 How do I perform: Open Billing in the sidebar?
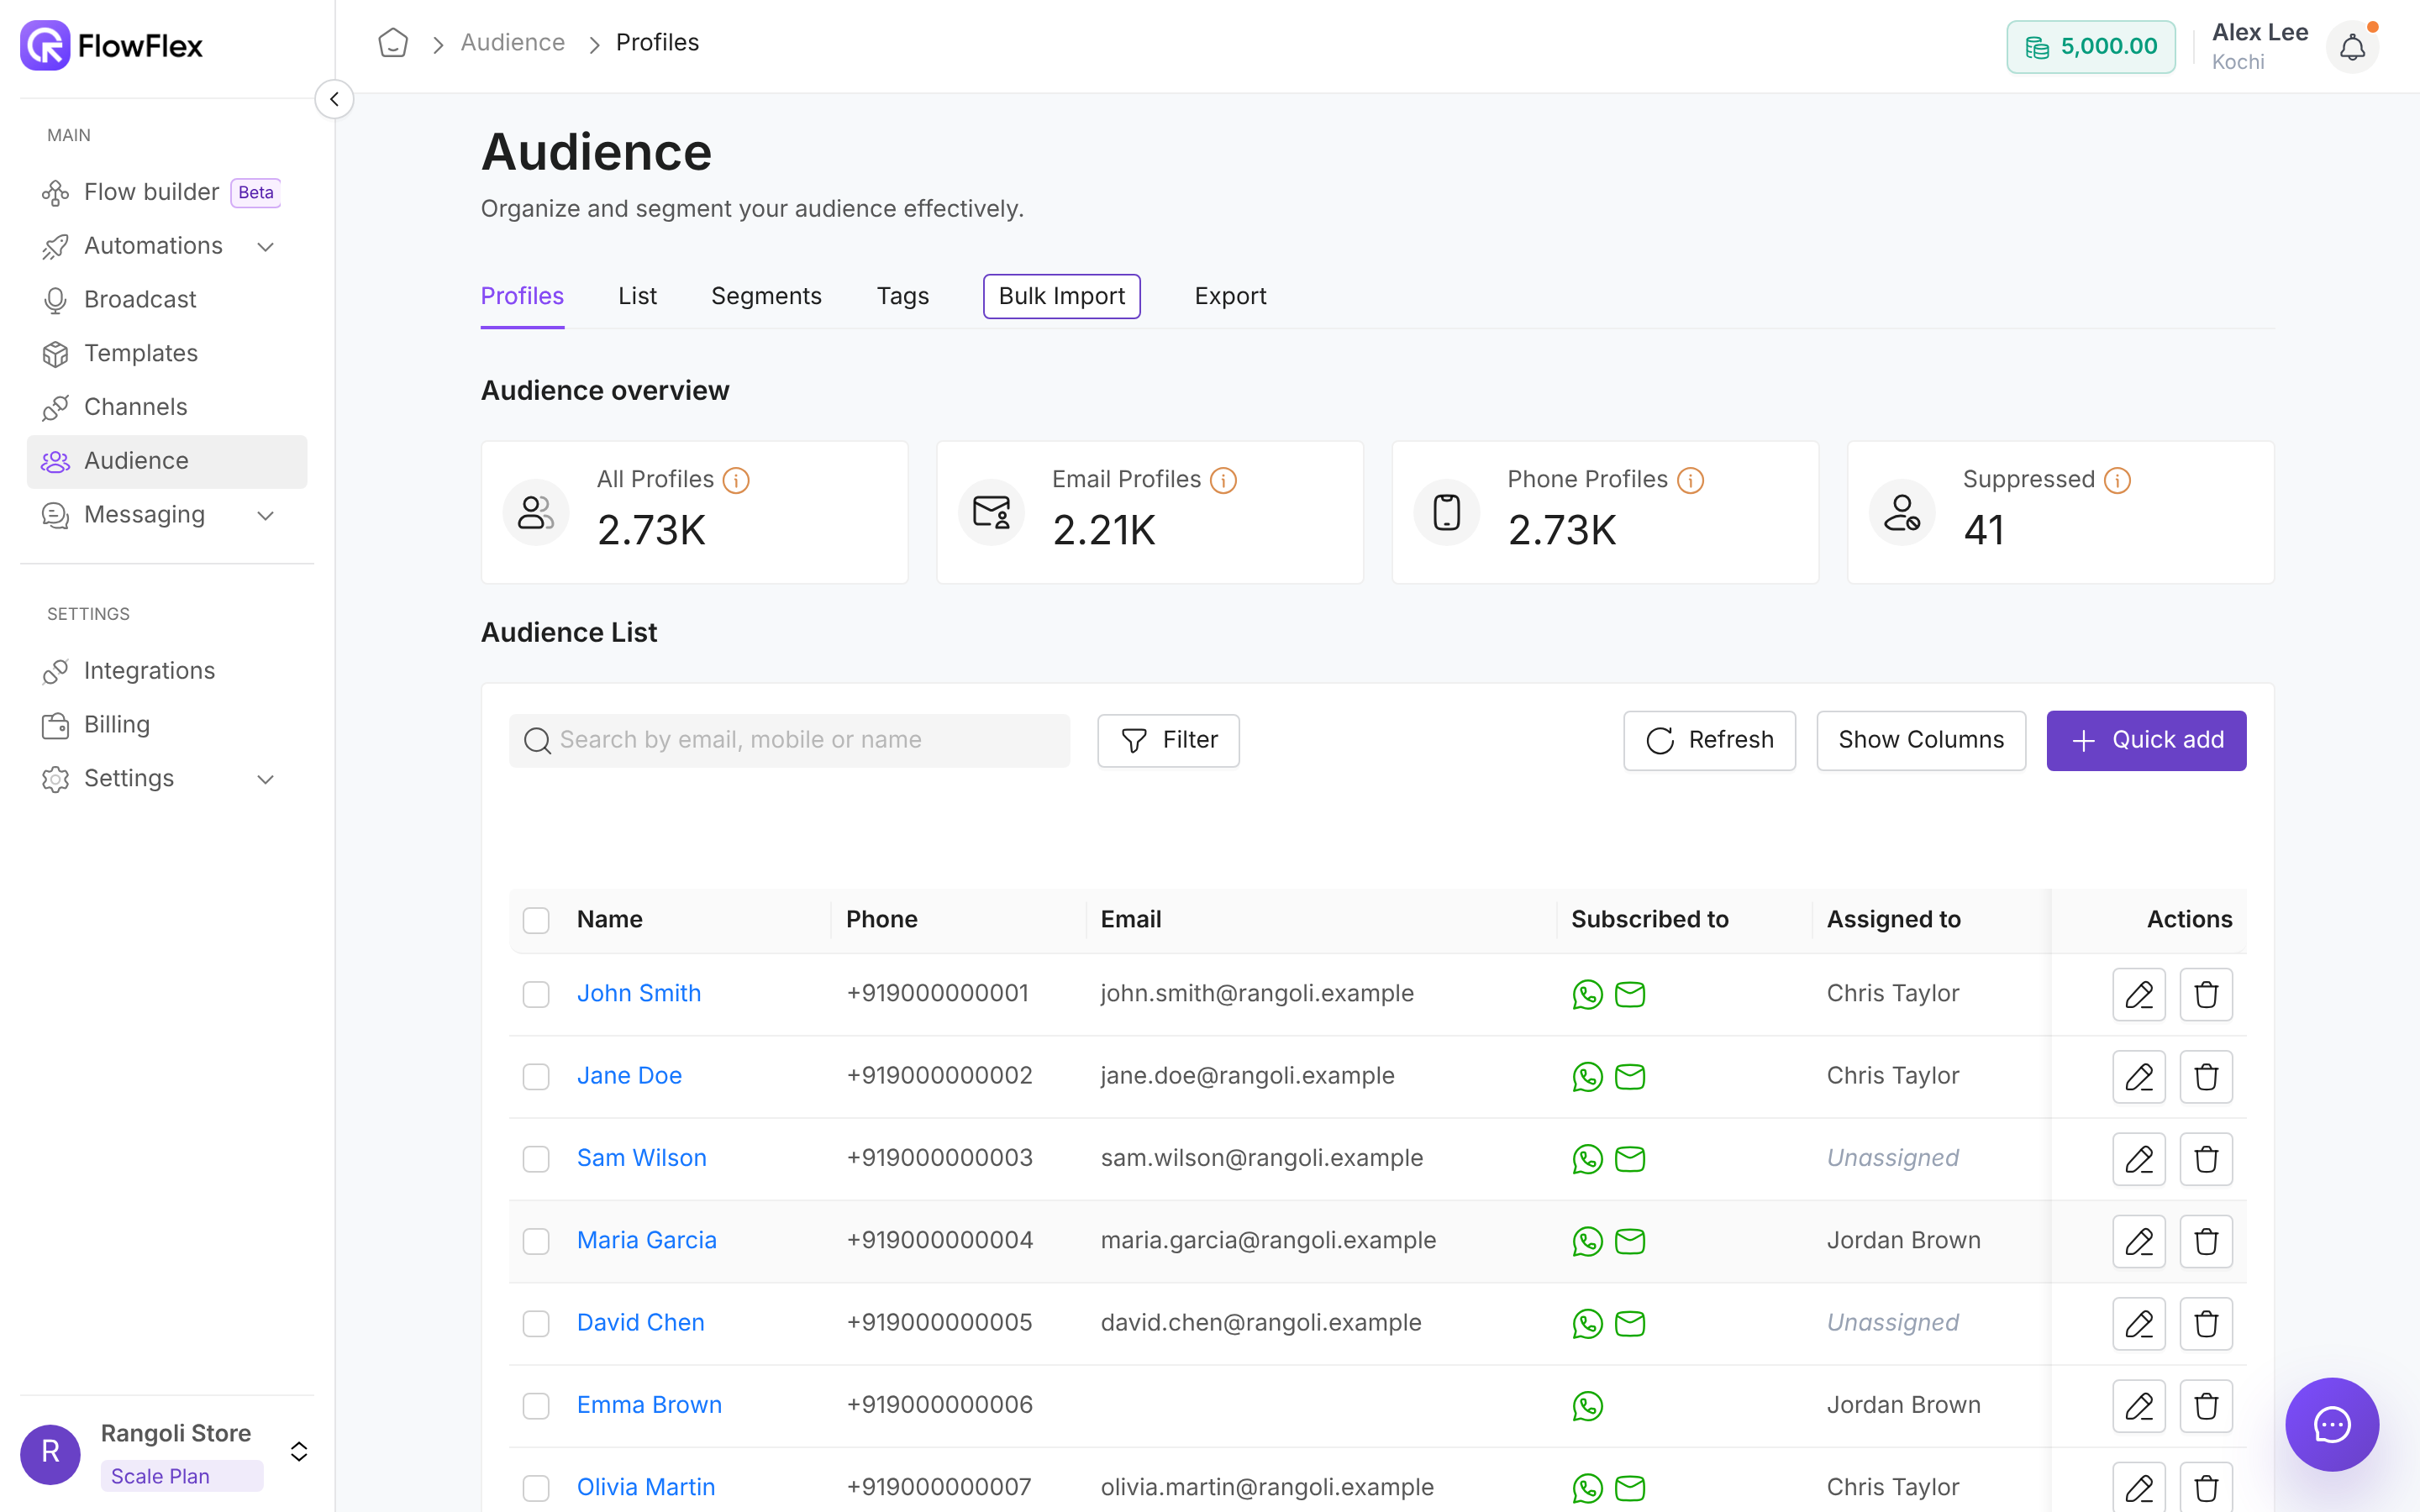pyautogui.click(x=166, y=725)
